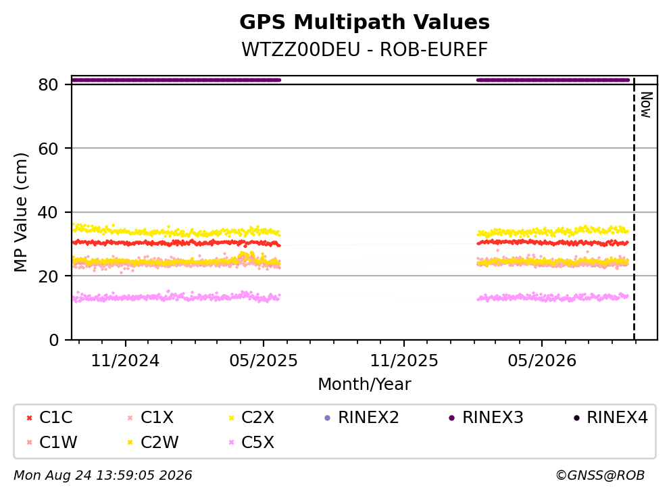Click the RINEX4 dark legend dot
Image resolution: width=671 pixels, height=496 pixels.
tap(576, 418)
